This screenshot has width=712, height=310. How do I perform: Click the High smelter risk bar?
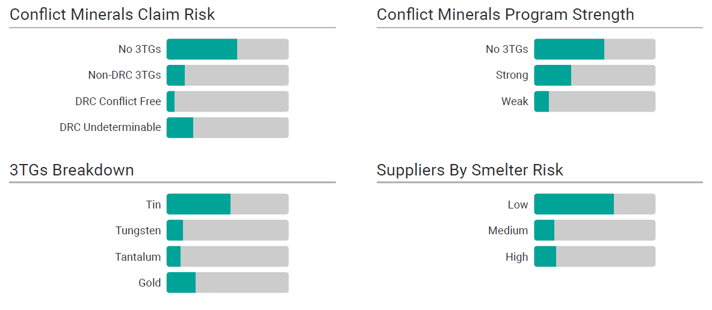click(595, 257)
